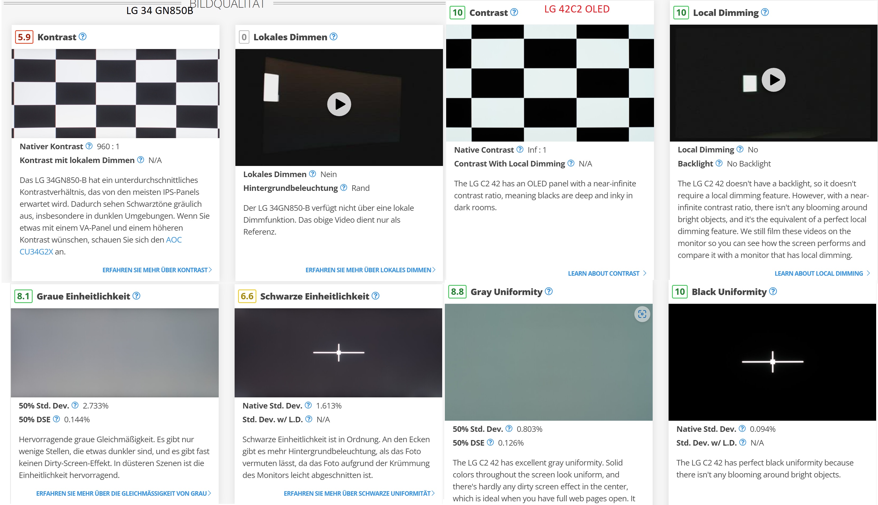Click help icon beside Backlight label

(x=719, y=163)
